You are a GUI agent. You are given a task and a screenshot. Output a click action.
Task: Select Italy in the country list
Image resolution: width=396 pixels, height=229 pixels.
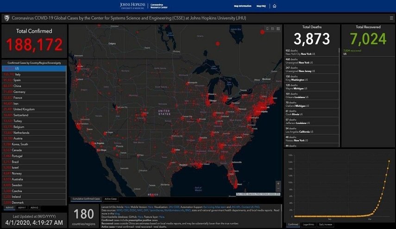[x=34, y=74]
